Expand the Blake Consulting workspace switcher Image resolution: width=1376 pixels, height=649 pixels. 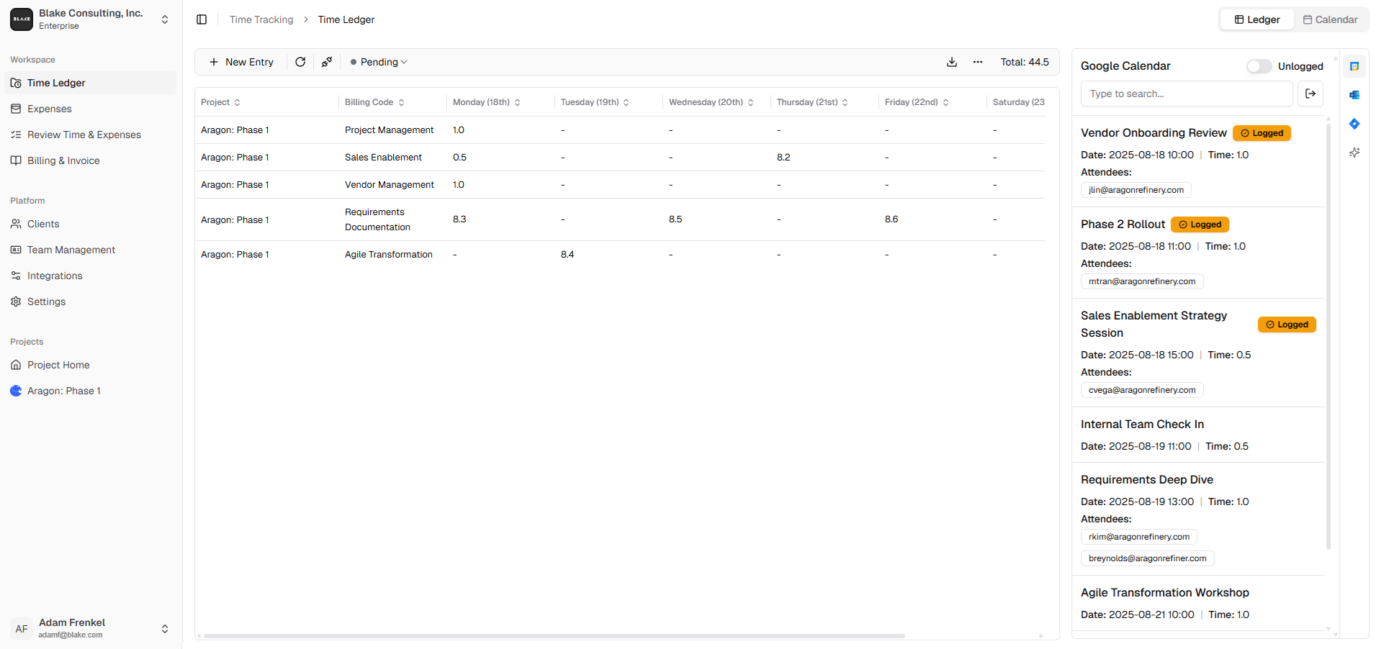pyautogui.click(x=165, y=19)
